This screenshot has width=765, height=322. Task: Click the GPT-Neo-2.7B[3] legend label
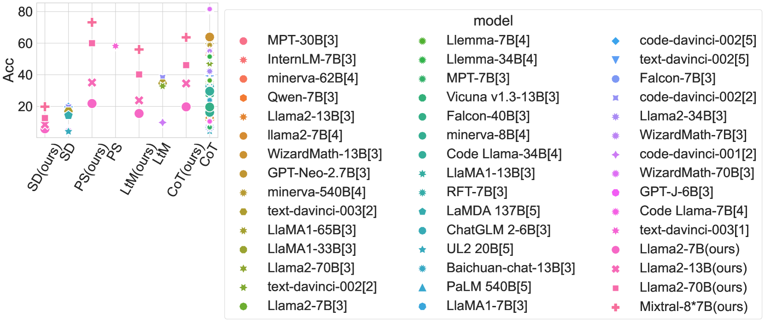click(319, 173)
